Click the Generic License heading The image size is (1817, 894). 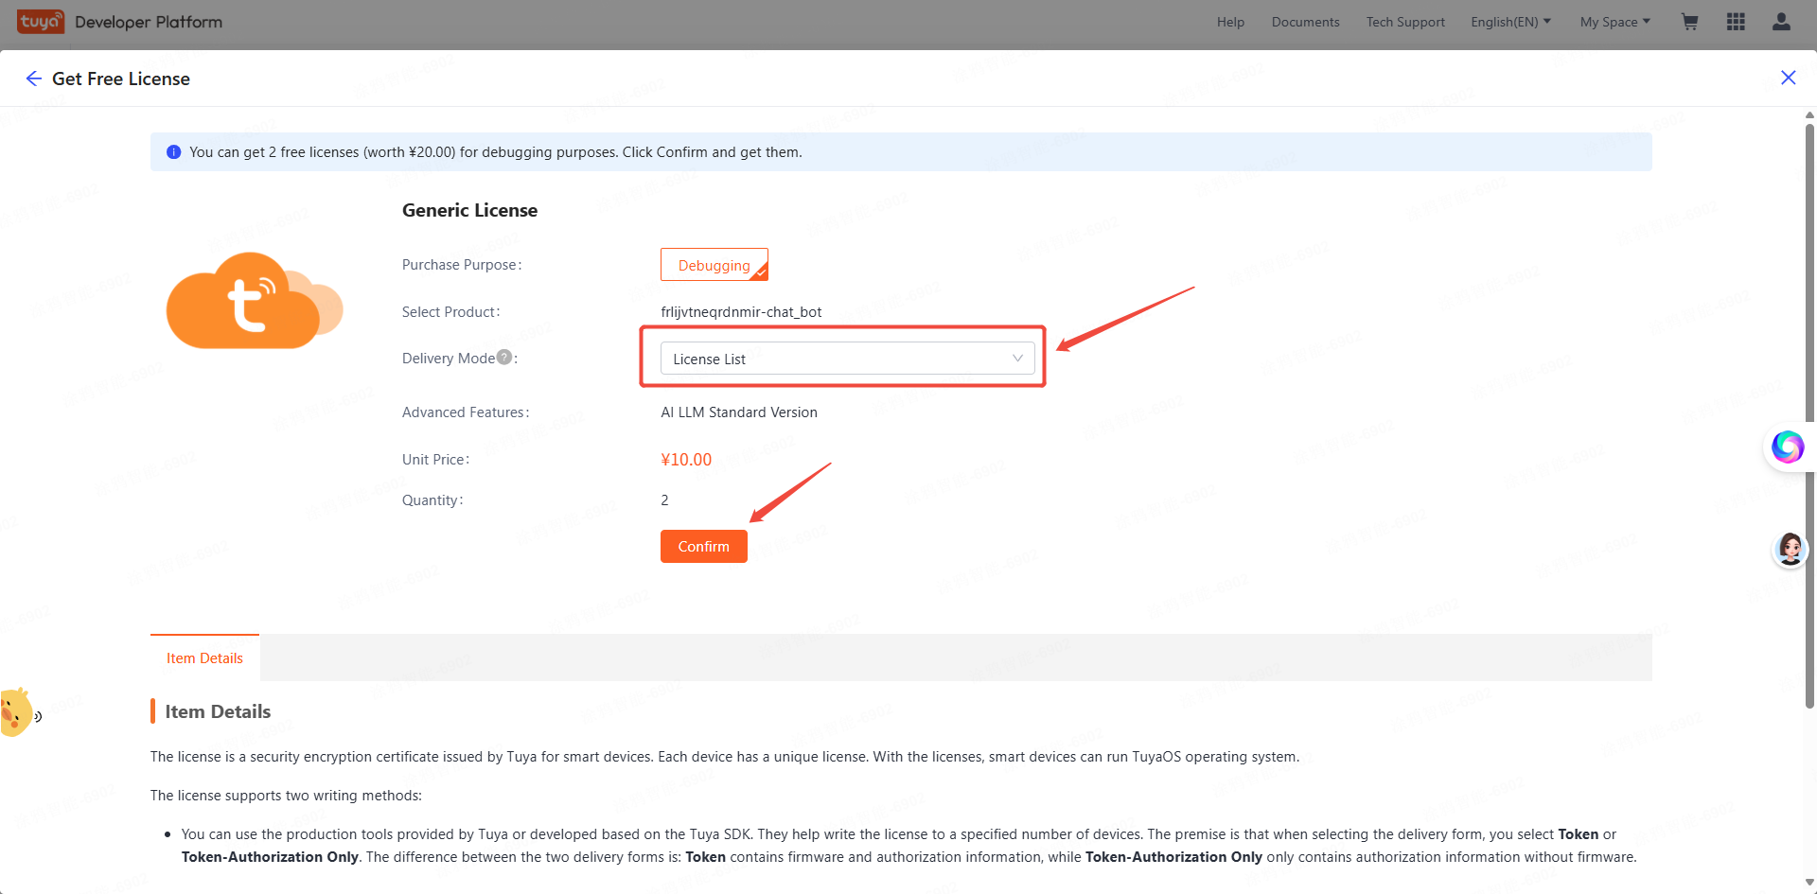click(x=469, y=210)
